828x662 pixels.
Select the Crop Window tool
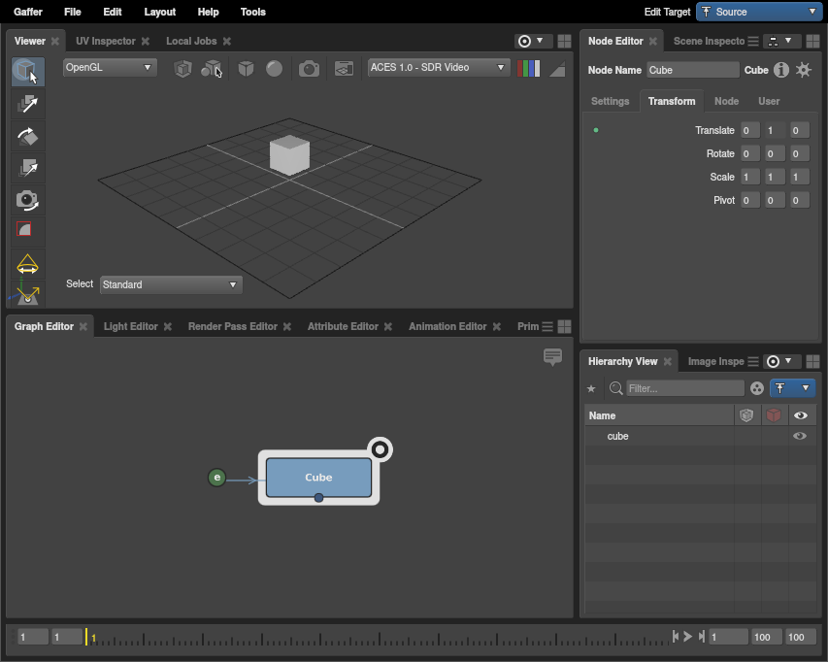(x=27, y=231)
